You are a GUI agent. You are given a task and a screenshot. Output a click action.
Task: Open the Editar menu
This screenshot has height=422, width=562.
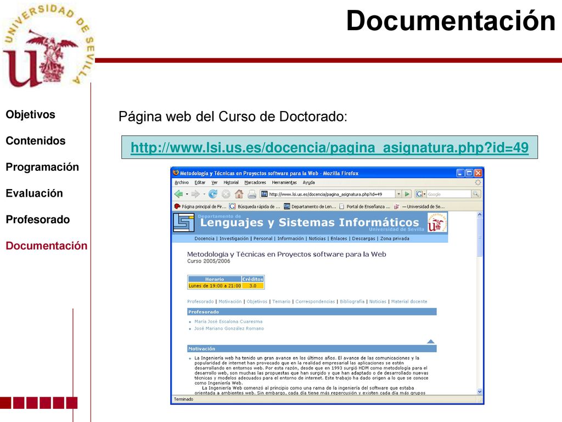[x=200, y=182]
